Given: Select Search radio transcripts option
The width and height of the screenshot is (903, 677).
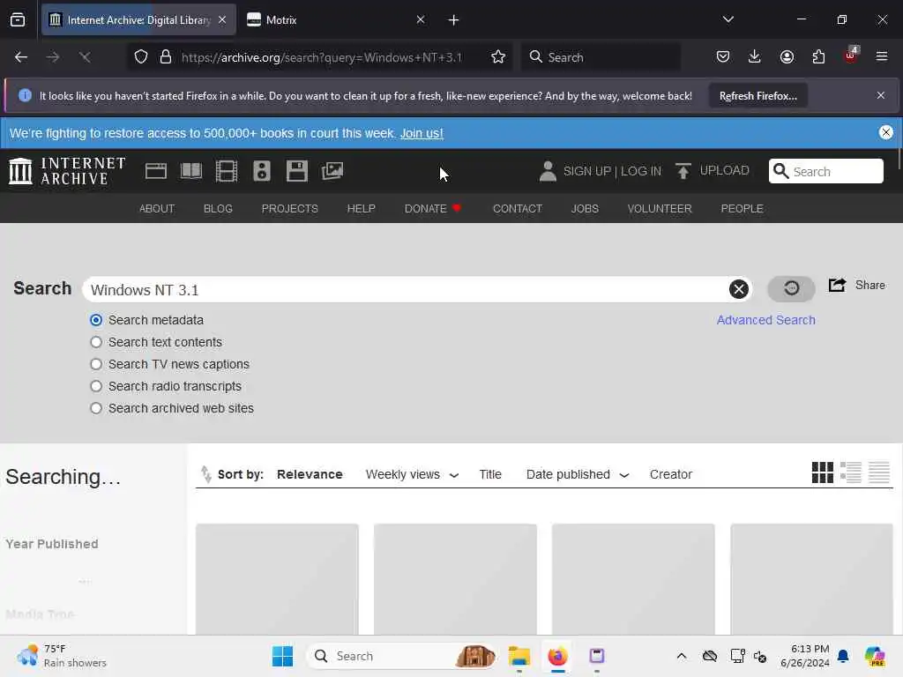Looking at the screenshot, I should (96, 386).
